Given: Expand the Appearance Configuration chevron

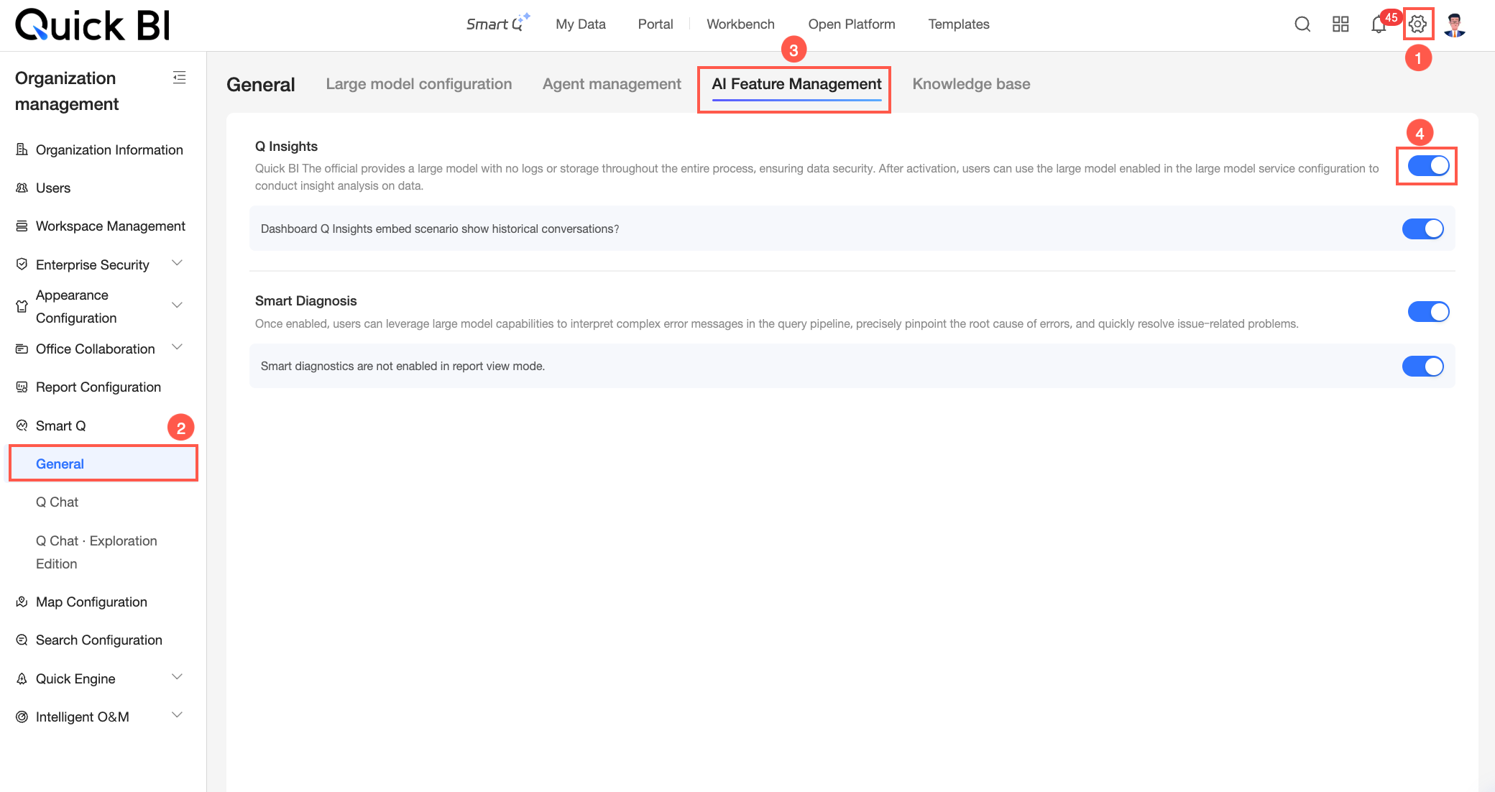Looking at the screenshot, I should point(178,305).
